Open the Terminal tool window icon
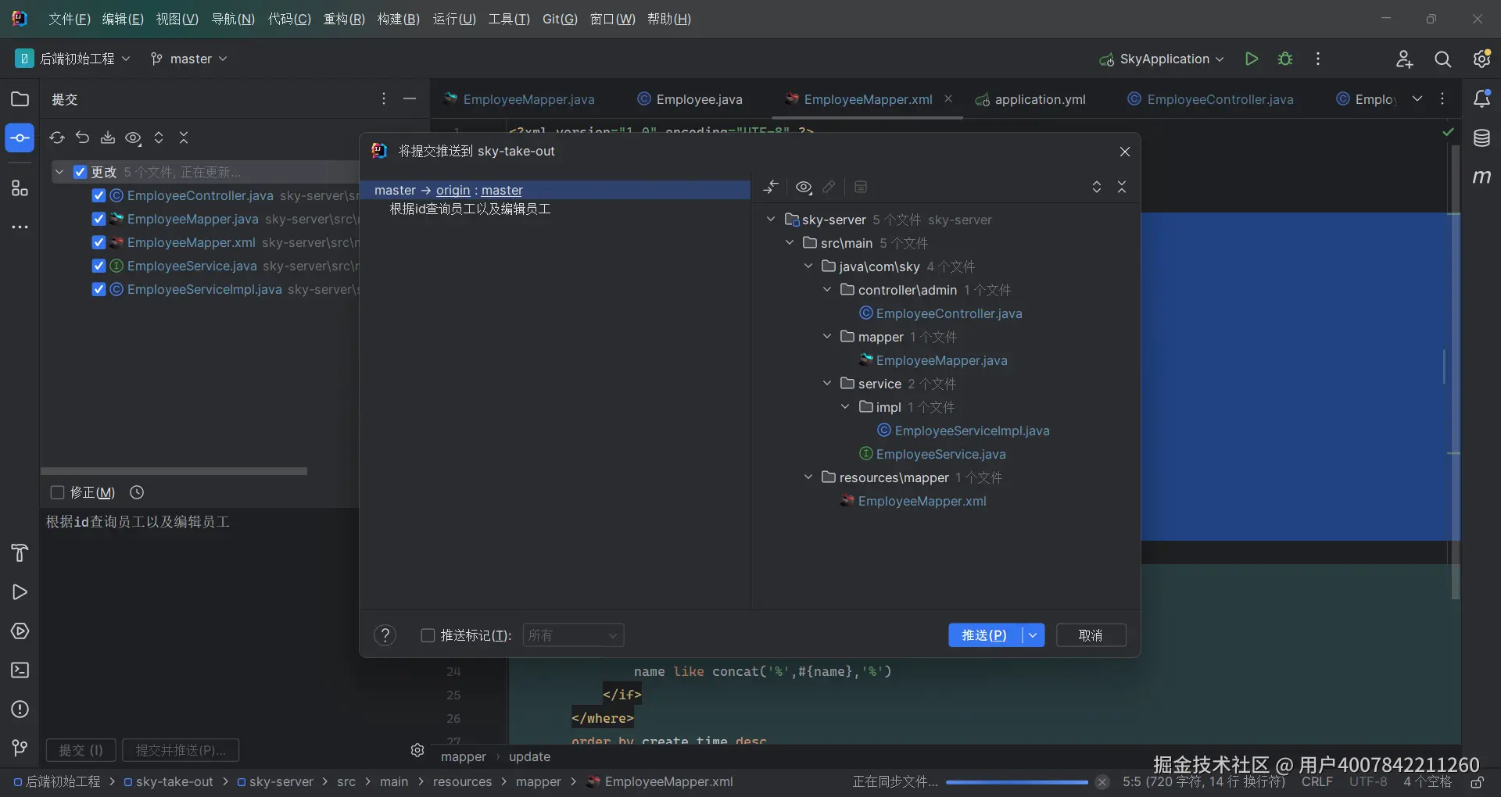 pos(20,670)
